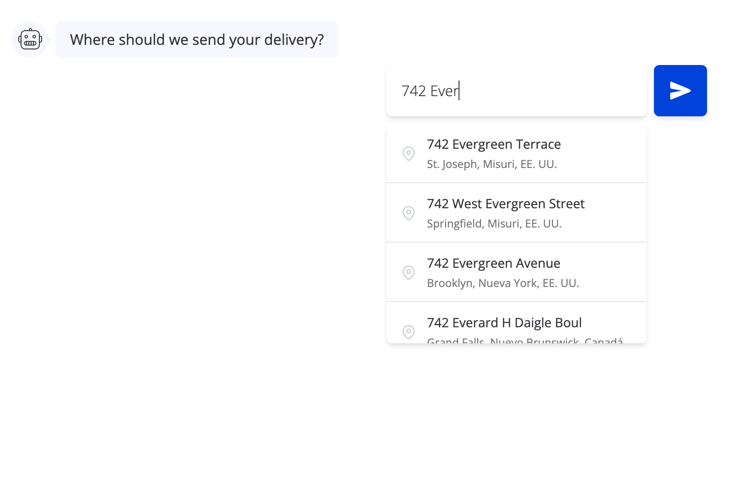Click the pin icon beside 742 Everard H Daigle Boul
Viewport: 756px width, 498px height.
pos(409,331)
